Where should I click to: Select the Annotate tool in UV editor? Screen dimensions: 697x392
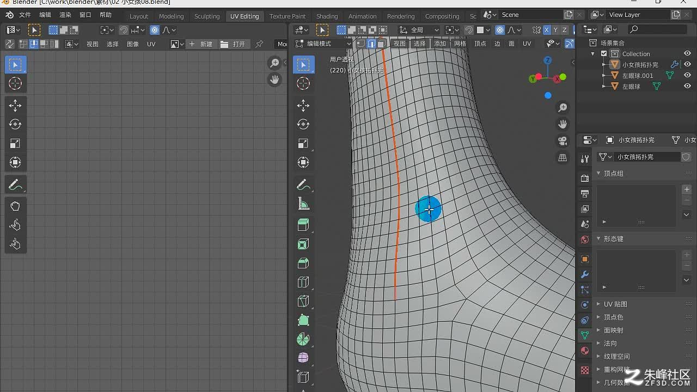(x=15, y=185)
